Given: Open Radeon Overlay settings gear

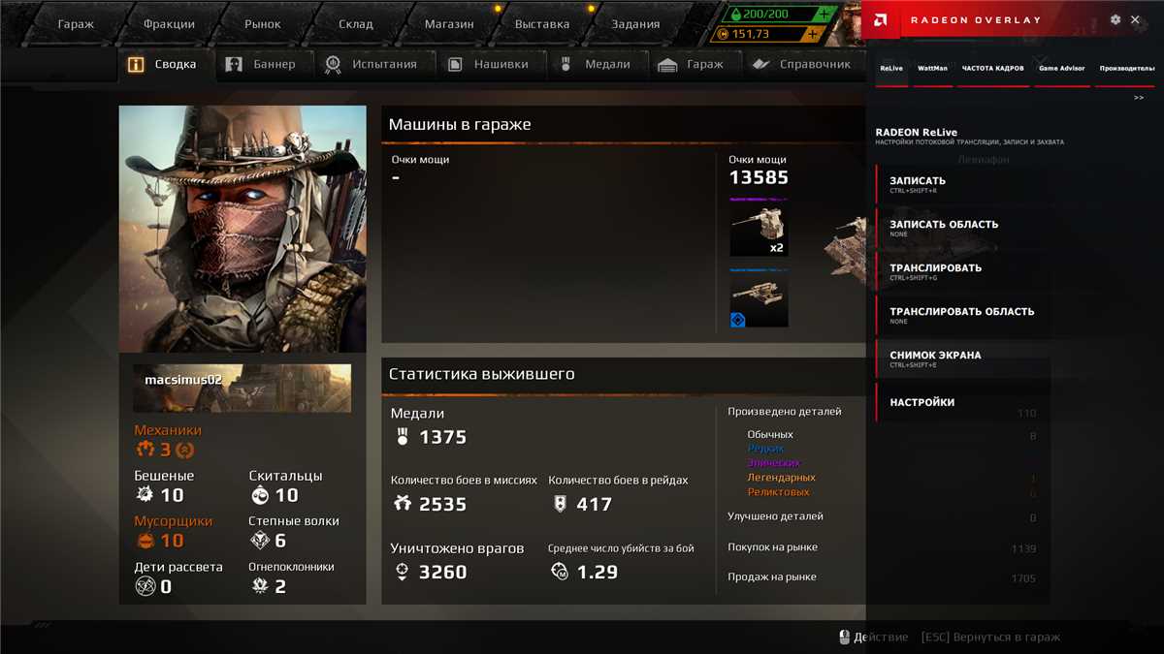Looking at the screenshot, I should (1115, 19).
